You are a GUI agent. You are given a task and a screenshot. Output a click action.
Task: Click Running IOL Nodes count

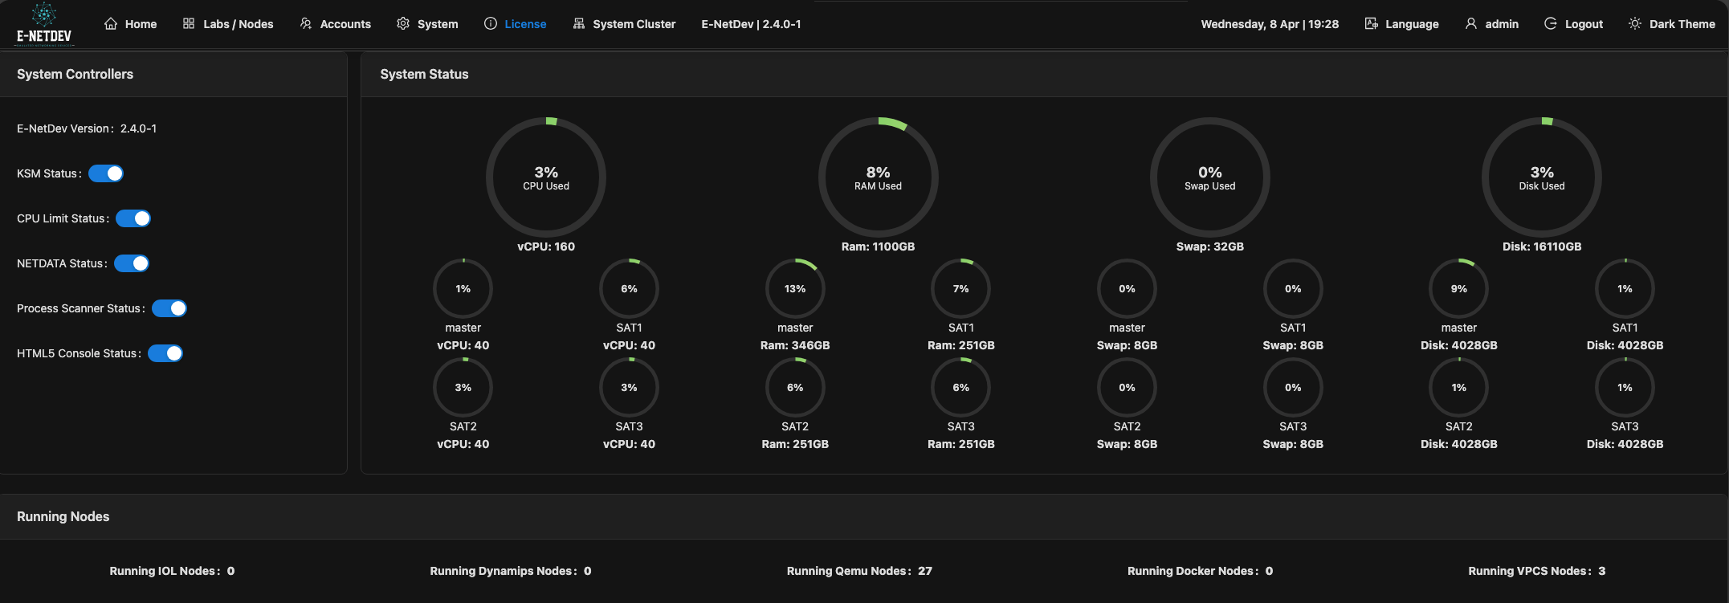[x=172, y=571]
